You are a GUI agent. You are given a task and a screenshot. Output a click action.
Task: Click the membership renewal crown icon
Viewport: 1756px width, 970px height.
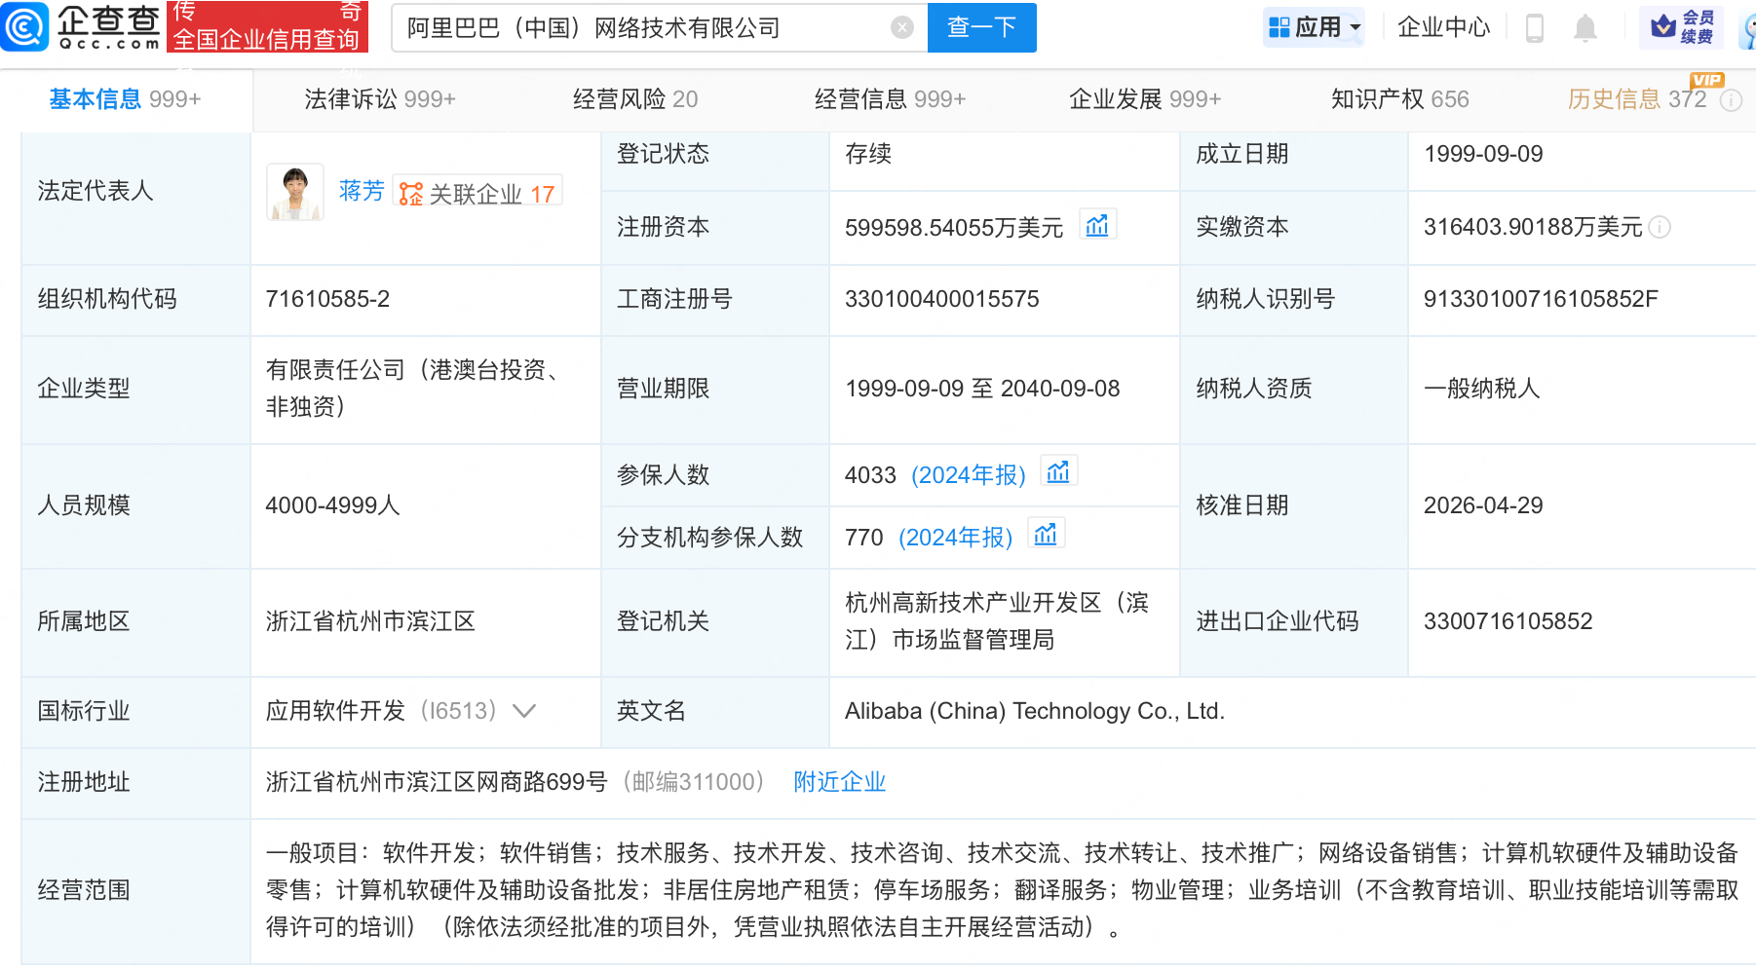point(1663,26)
